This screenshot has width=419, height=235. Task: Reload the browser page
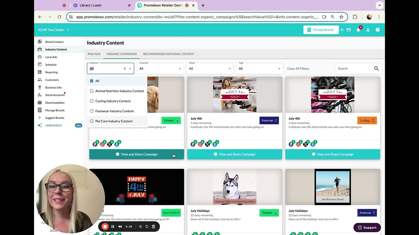(x=59, y=17)
